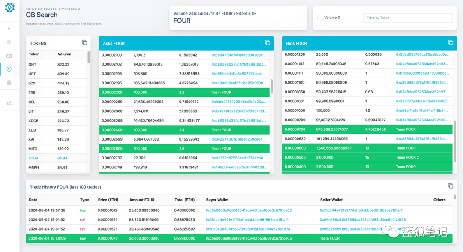Click the Filter by Token field
463x252 pixels.
click(407, 18)
